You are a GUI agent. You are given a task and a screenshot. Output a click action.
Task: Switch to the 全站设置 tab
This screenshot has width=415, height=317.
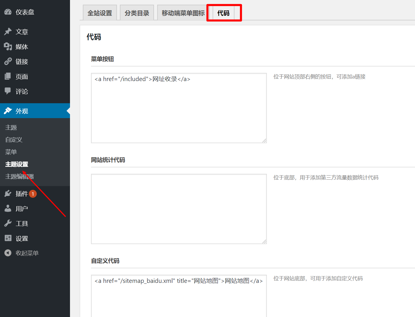(100, 13)
